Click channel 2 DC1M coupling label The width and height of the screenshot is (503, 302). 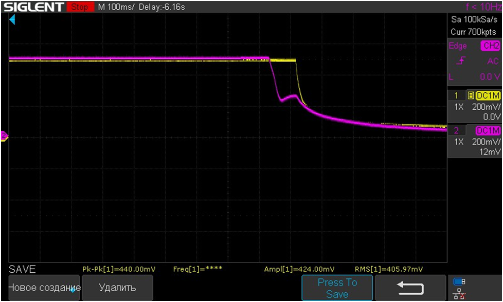coord(488,130)
